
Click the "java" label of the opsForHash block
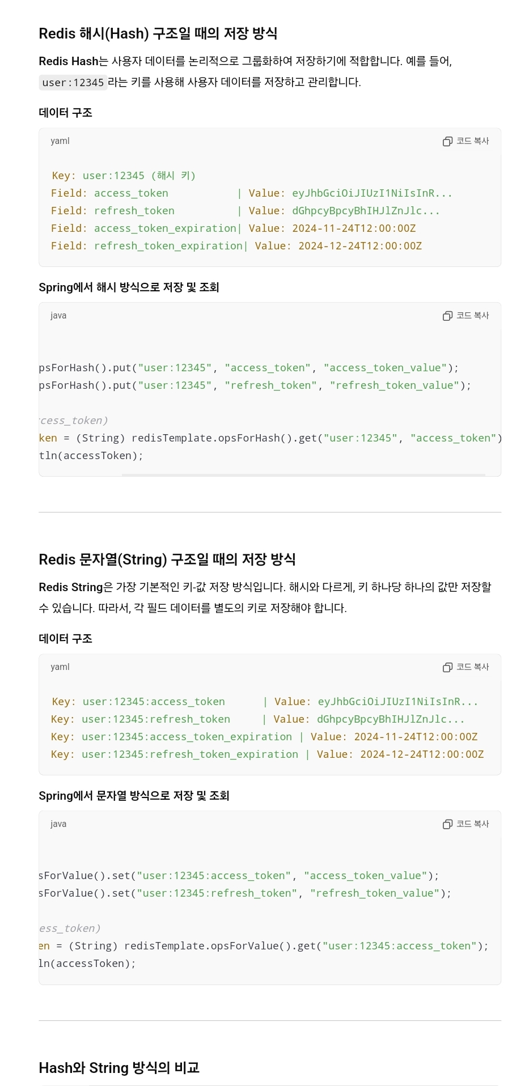click(x=58, y=316)
